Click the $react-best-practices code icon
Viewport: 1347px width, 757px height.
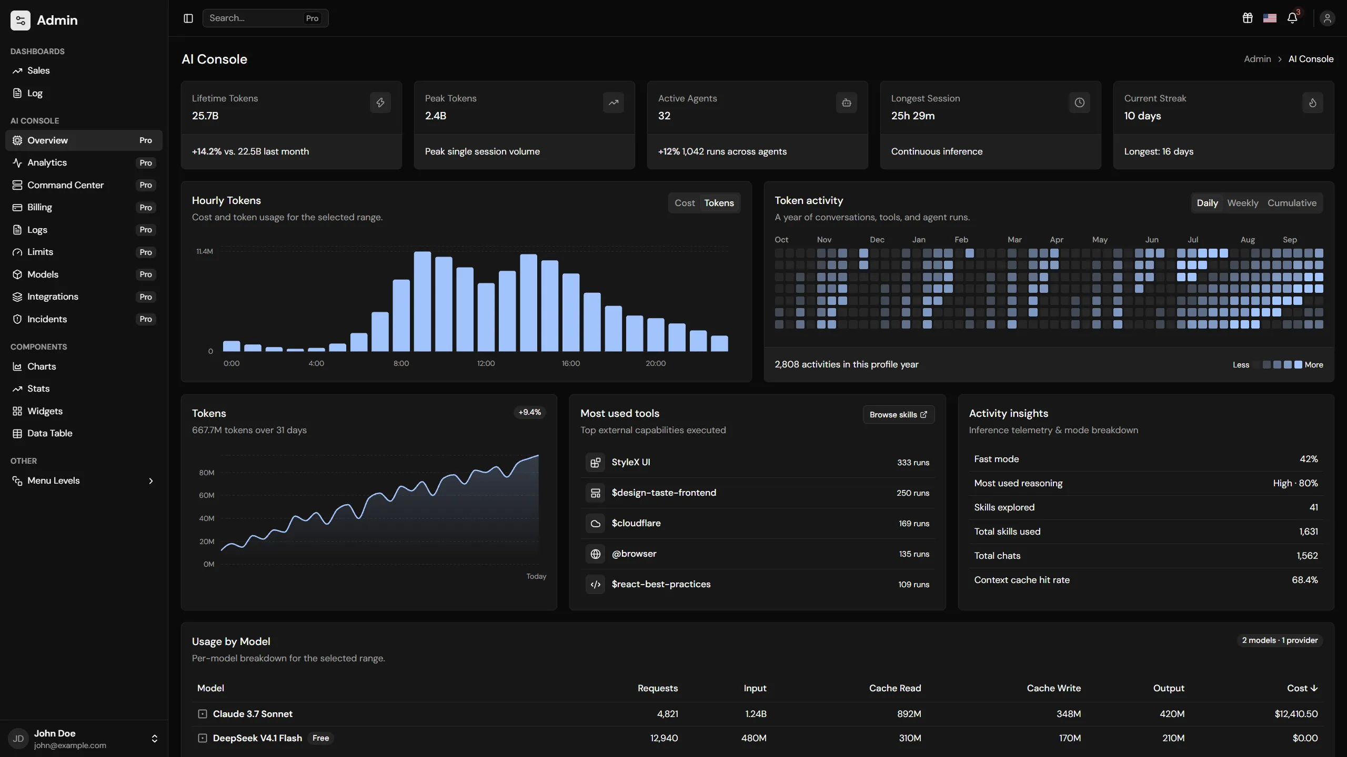(596, 585)
